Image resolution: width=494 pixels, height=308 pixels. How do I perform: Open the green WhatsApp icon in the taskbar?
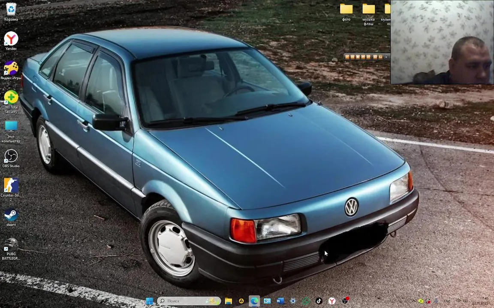[306, 301]
